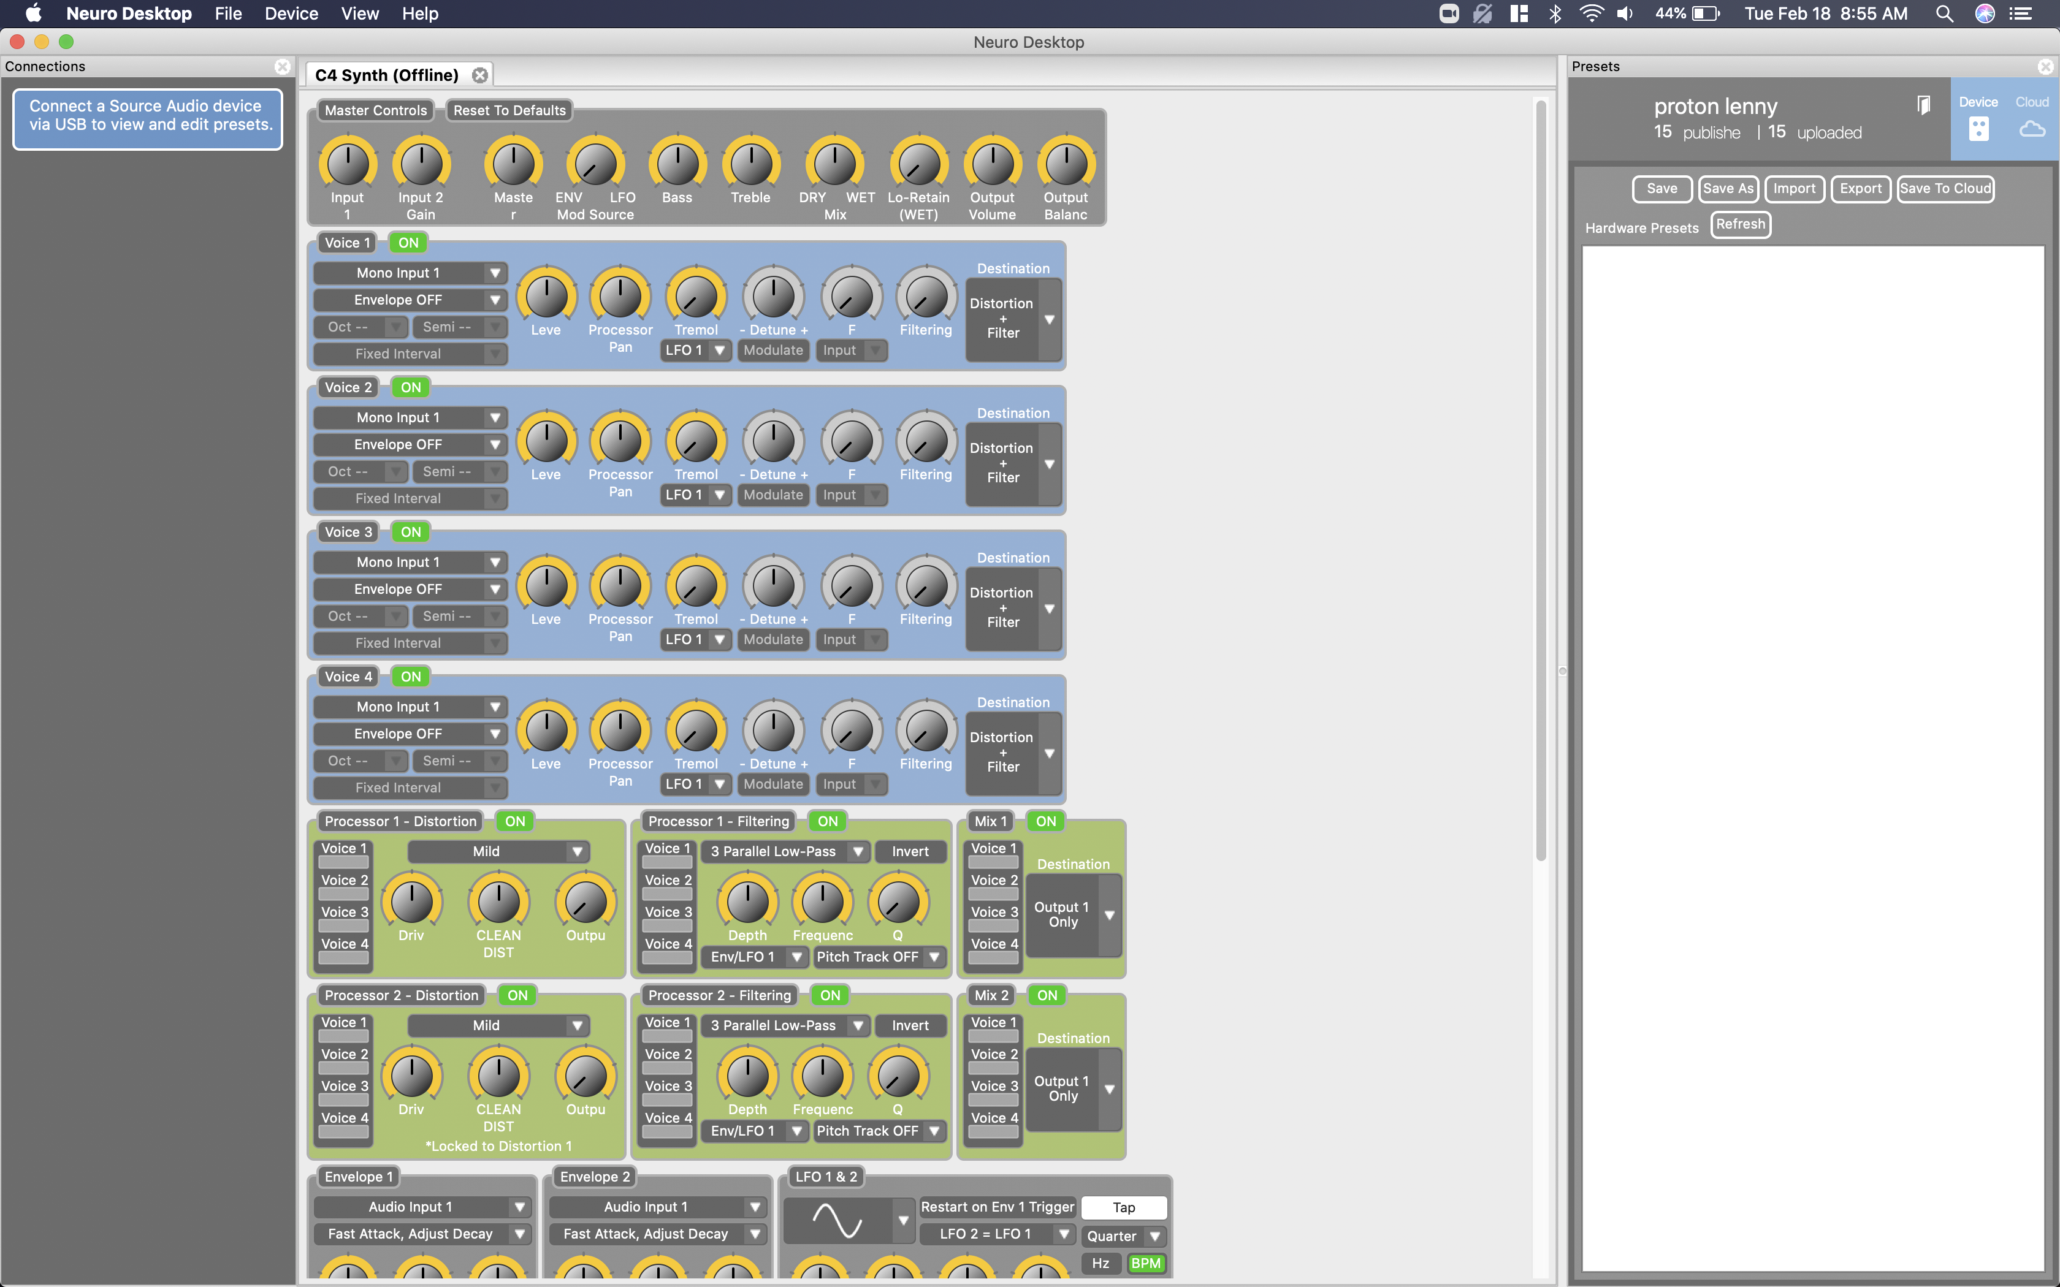2060x1287 pixels.
Task: Click Voice 1 Level knob
Action: [x=546, y=296]
